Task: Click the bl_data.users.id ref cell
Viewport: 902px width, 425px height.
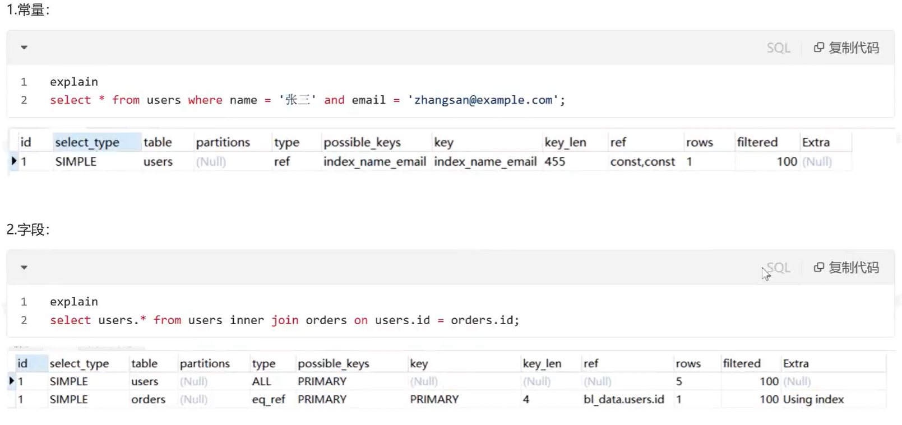Action: (x=623, y=400)
